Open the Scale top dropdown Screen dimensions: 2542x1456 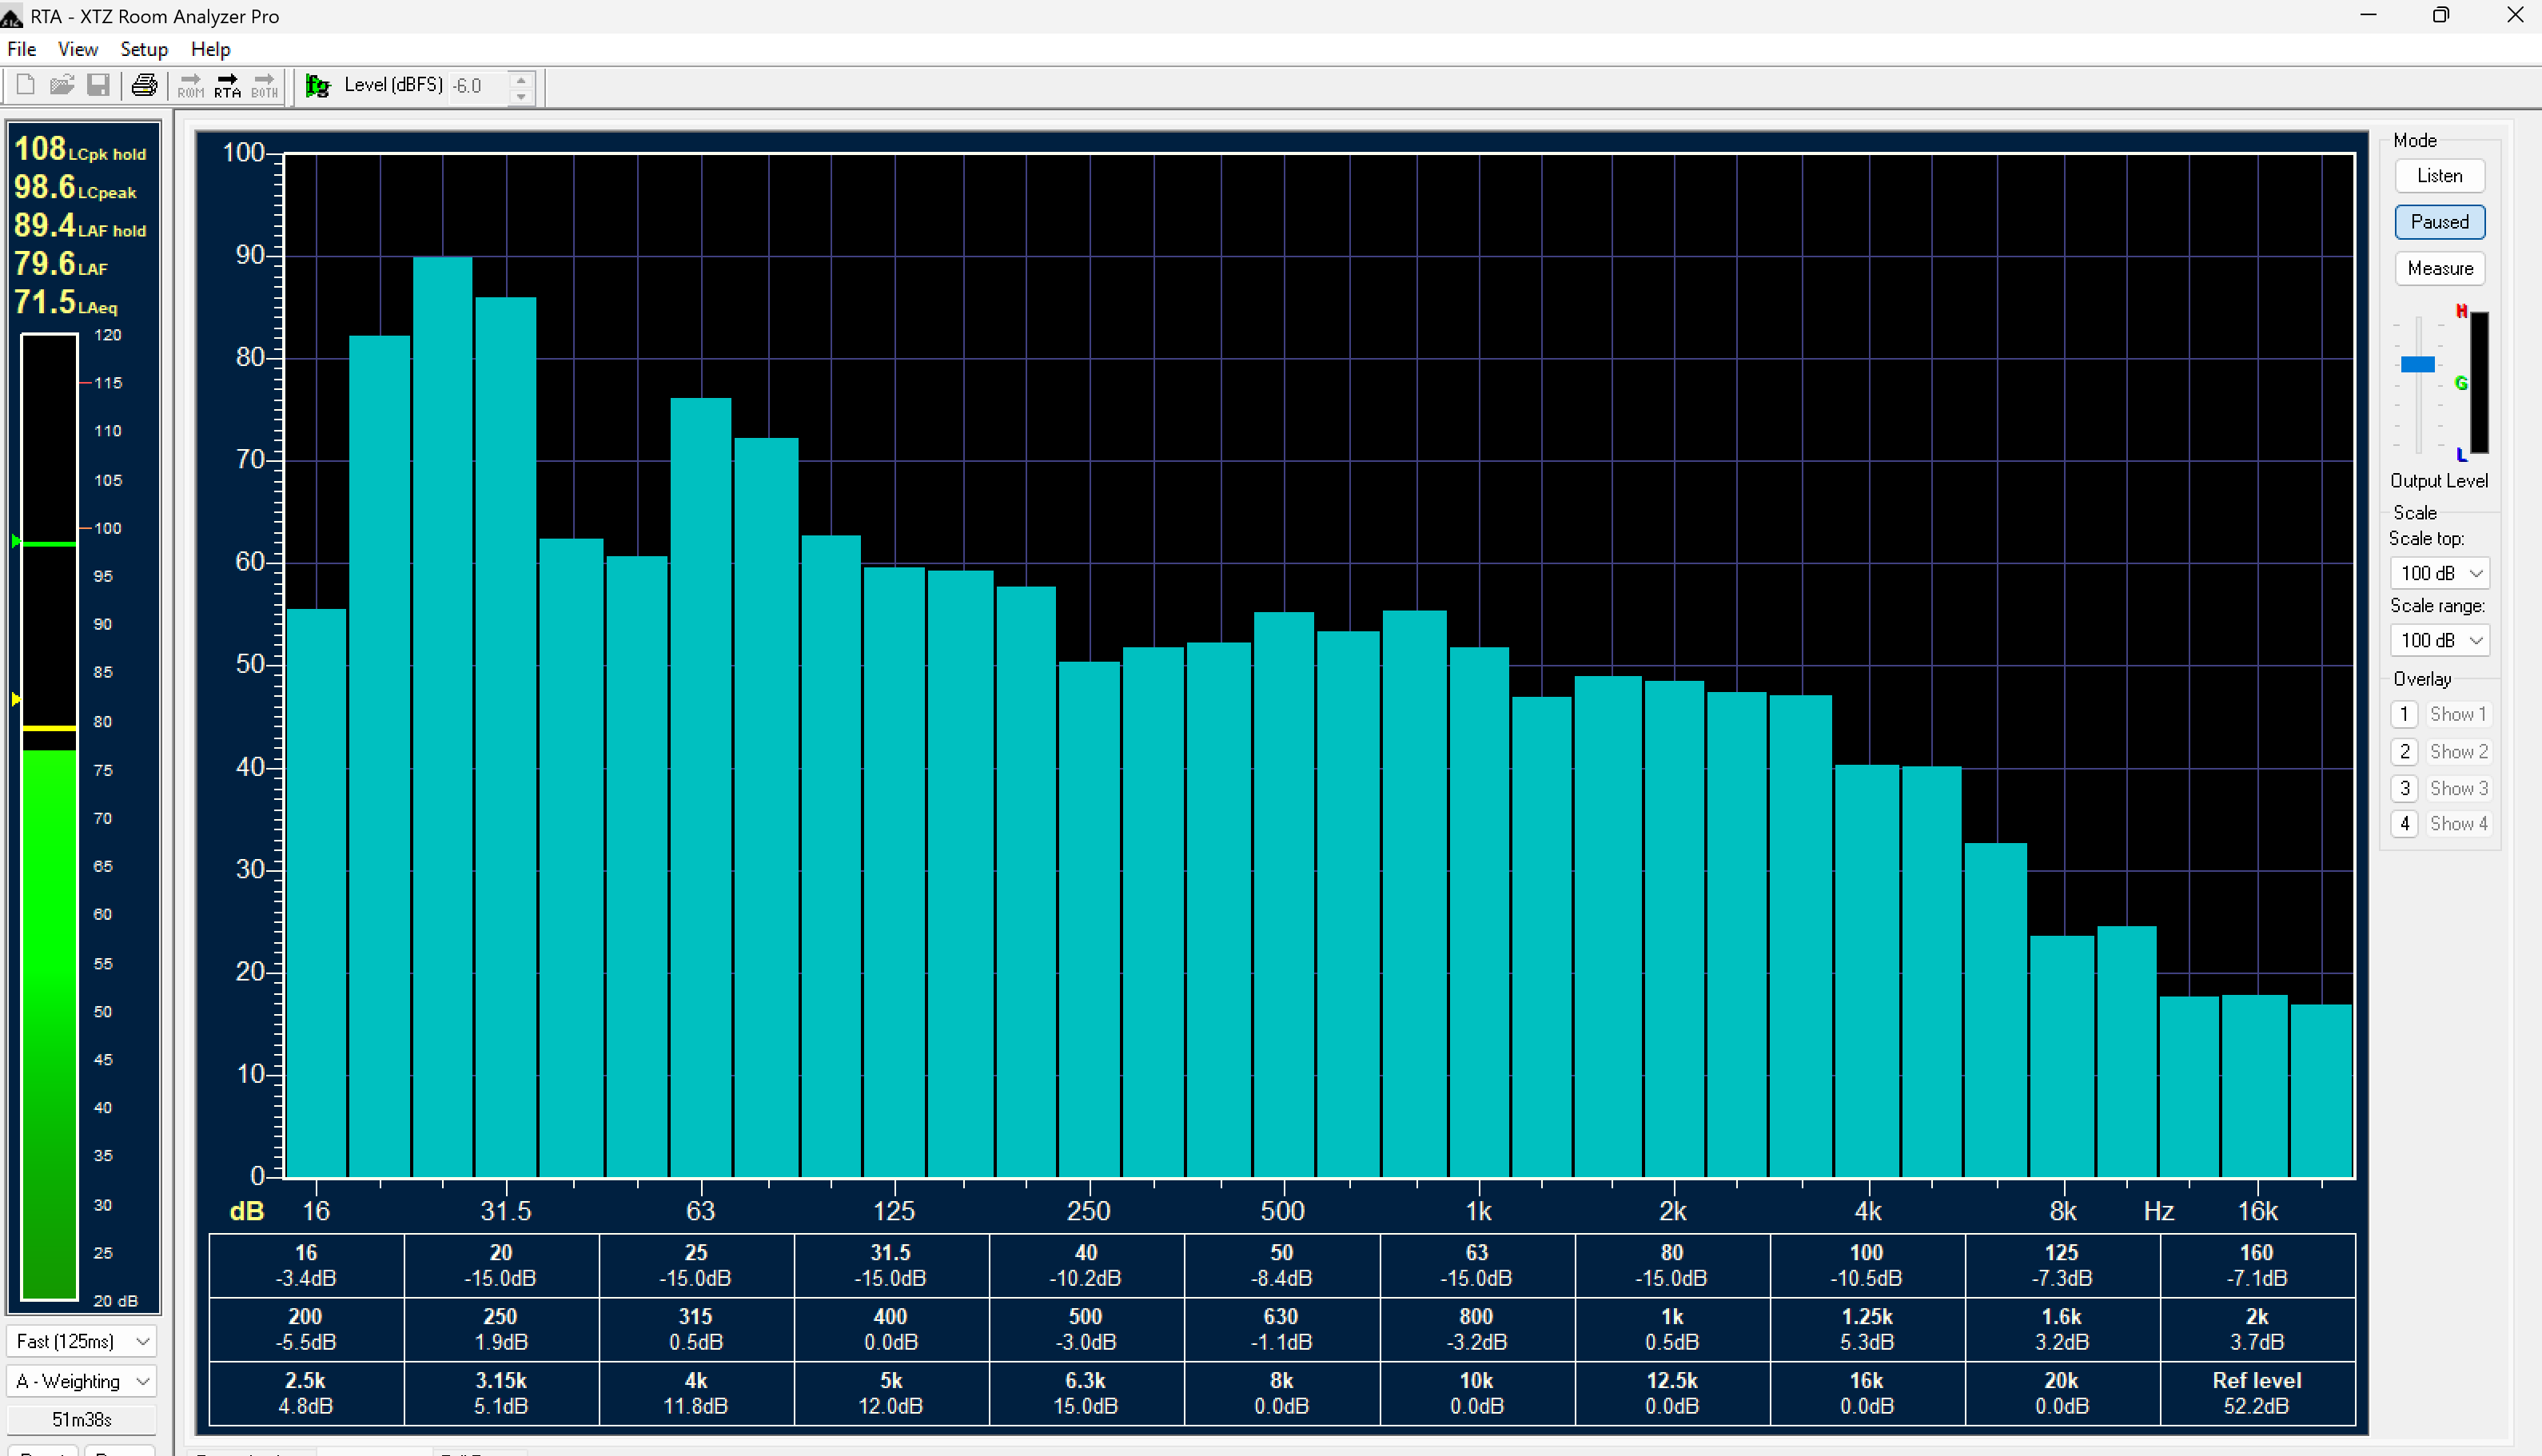2440,573
